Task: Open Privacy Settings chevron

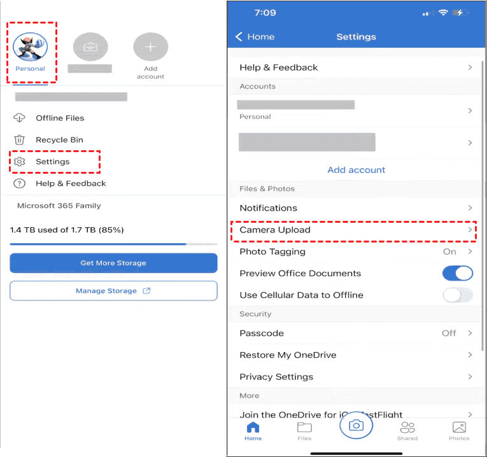Action: click(470, 377)
